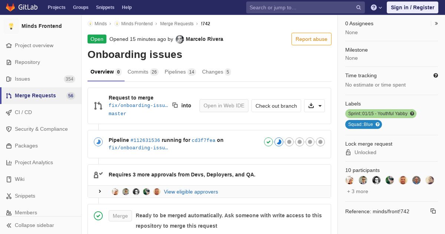Click the Open in Web IDE button
The image size is (445, 234).
click(224, 106)
